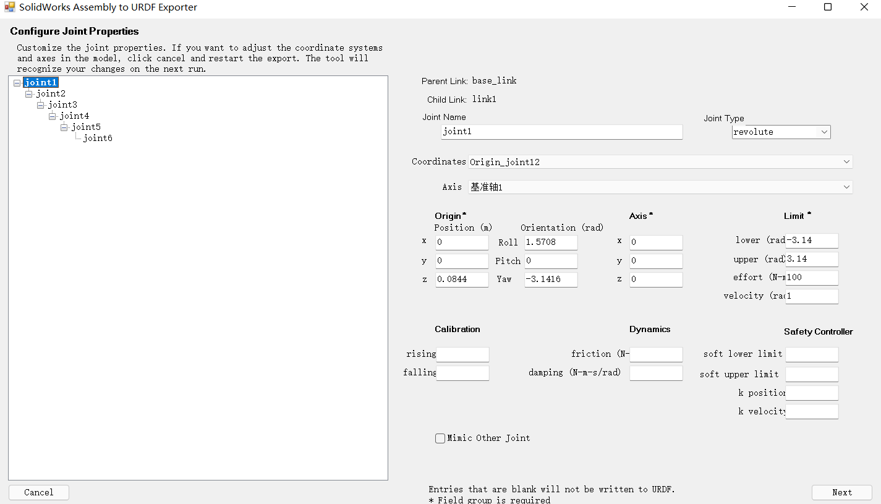The width and height of the screenshot is (881, 504).
Task: Click the effort limit field
Action: [x=812, y=278]
